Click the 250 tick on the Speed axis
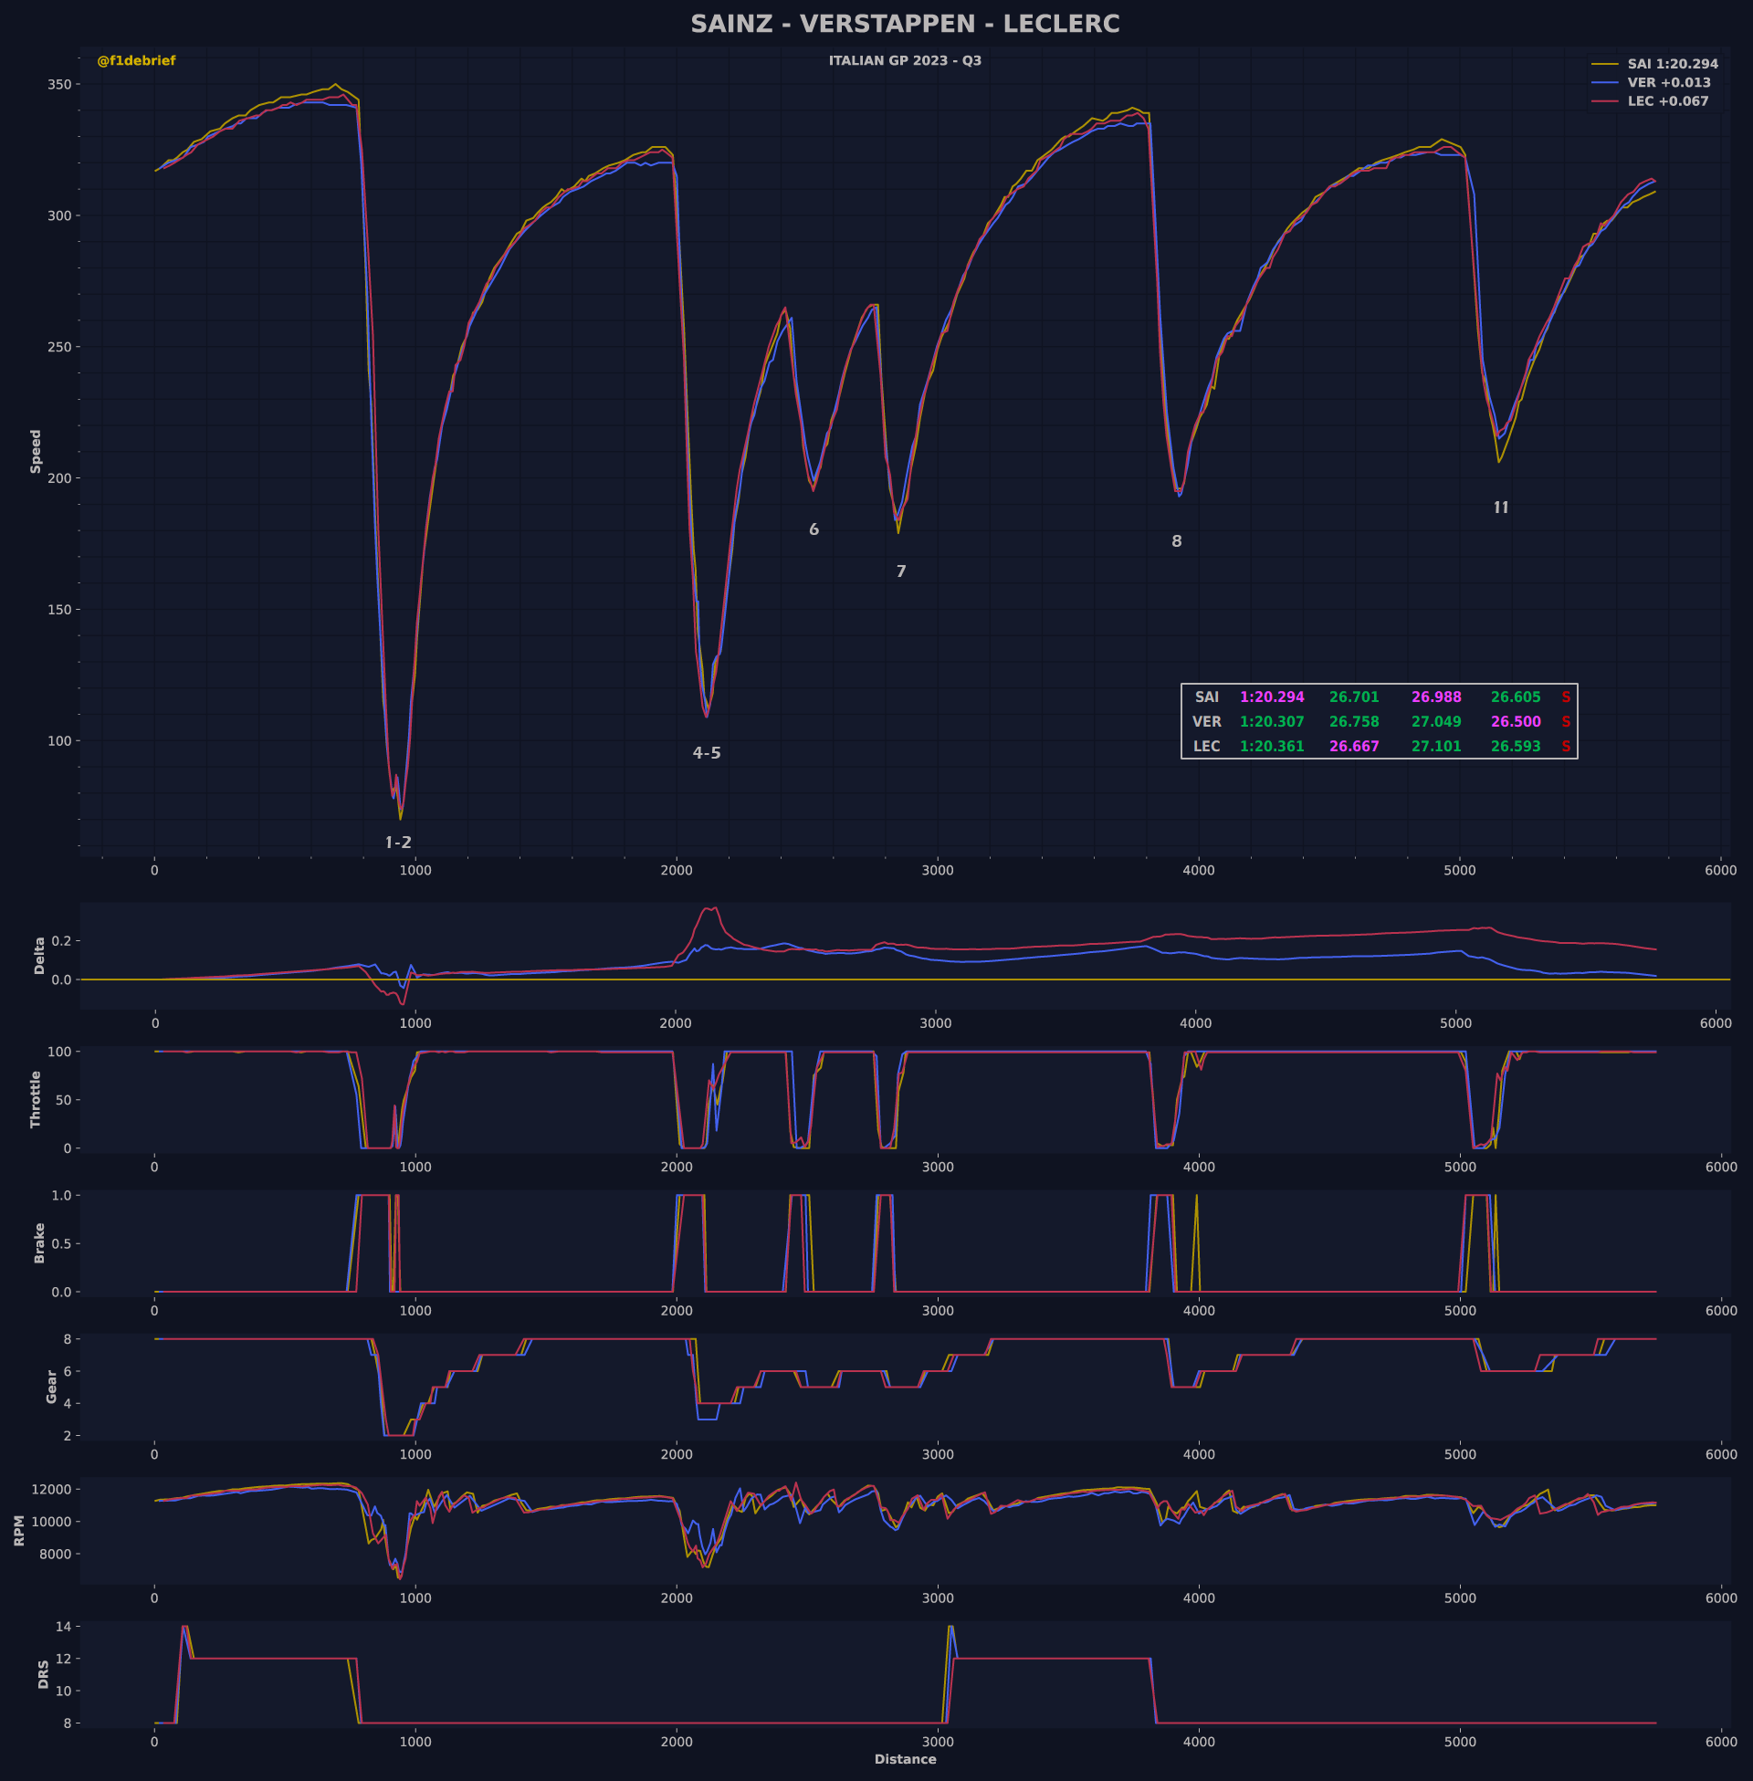Image resolution: width=1753 pixels, height=1781 pixels. 59,347
